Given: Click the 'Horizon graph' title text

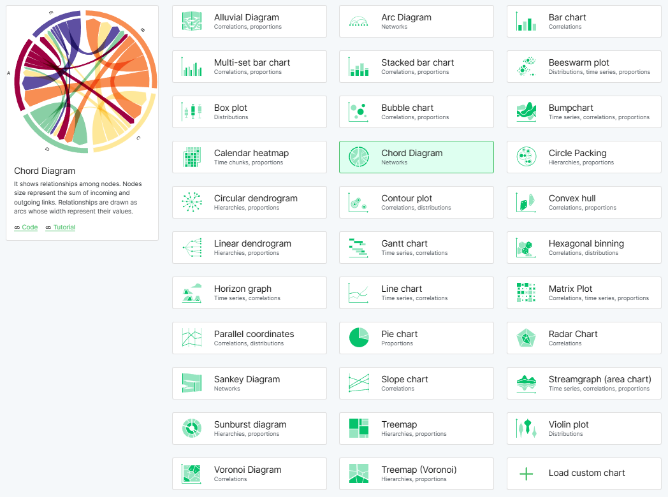Looking at the screenshot, I should click(243, 289).
